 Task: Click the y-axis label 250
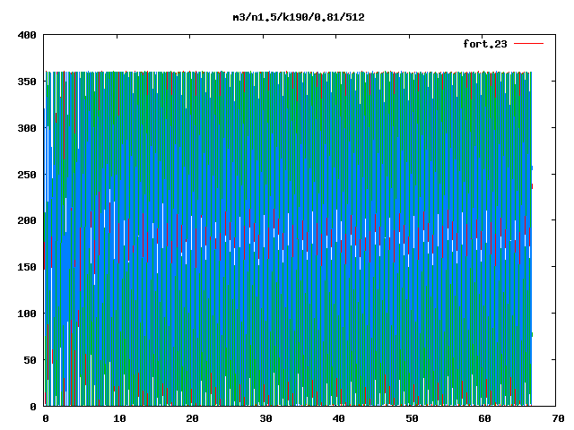pos(27,175)
